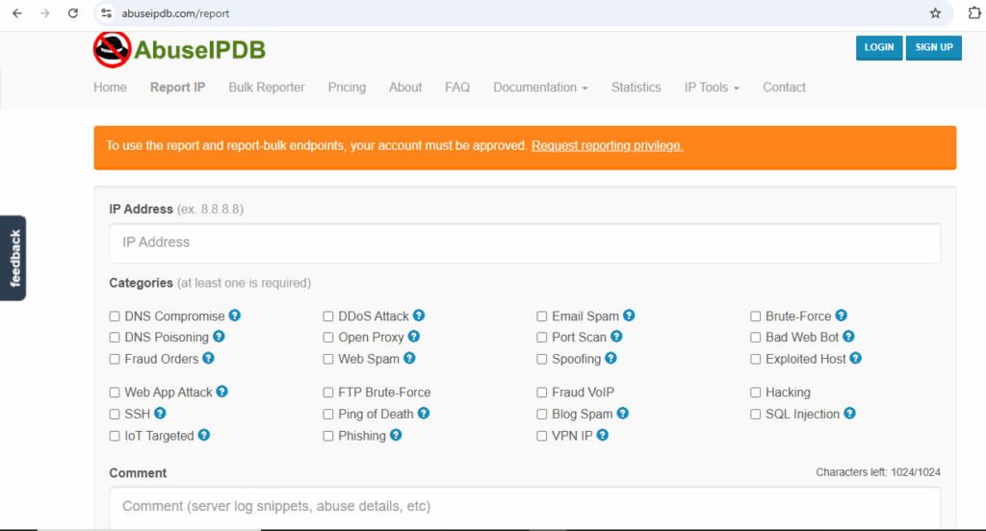This screenshot has height=531, width=986.
Task: Check the Hacking checkbox
Action: point(755,392)
